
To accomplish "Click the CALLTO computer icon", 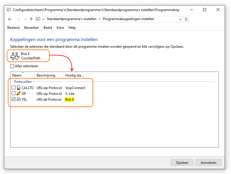I will [x=19, y=88].
